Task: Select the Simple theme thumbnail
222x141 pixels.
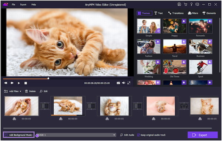Action: (x=149, y=26)
